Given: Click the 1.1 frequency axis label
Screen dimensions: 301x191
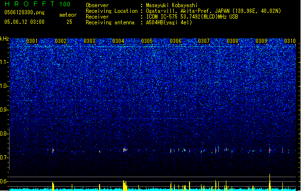Looking at the screenshot, I should (x=4, y=62).
